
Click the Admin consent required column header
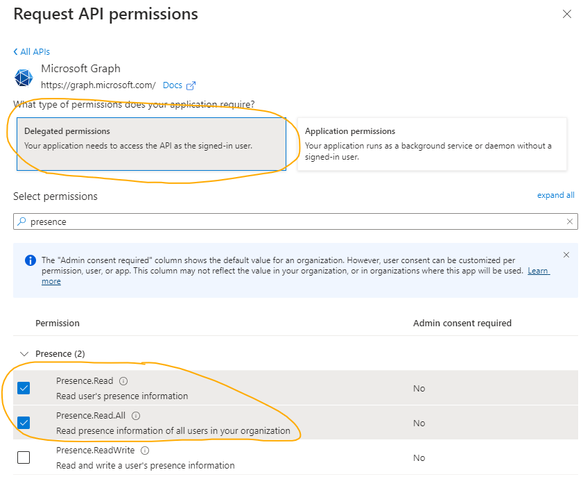pos(462,323)
